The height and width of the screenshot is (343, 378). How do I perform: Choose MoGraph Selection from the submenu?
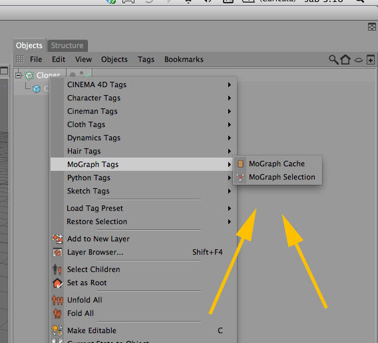click(x=278, y=177)
